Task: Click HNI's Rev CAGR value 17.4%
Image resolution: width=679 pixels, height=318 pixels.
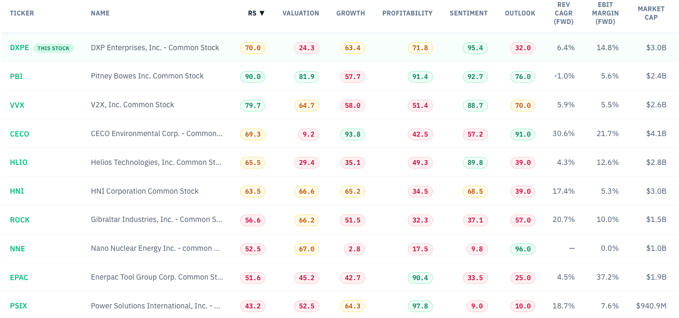Action: click(x=564, y=192)
